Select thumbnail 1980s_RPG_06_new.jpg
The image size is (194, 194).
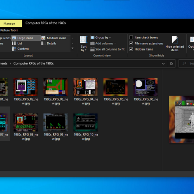click(x=145, y=87)
